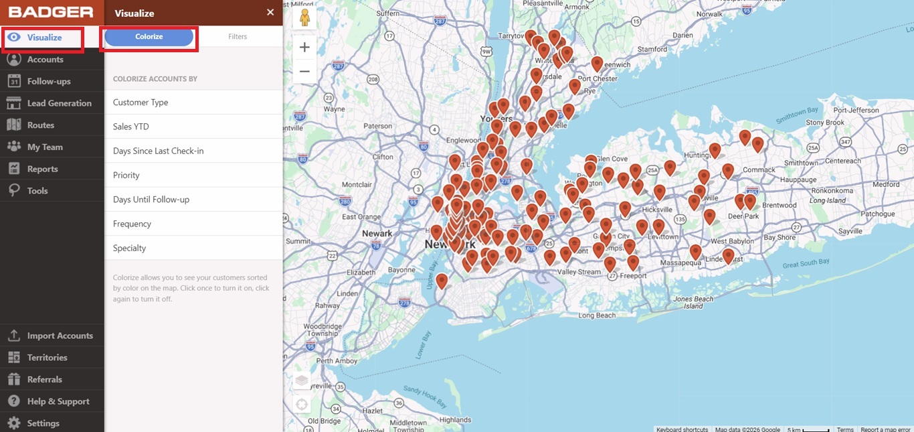The width and height of the screenshot is (914, 432).
Task: Close the Visualize panel
Action: 270,13
